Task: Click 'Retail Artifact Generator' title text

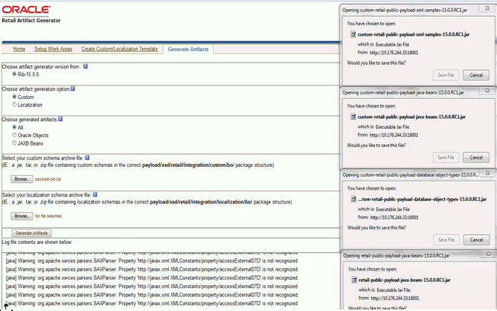Action: point(31,21)
